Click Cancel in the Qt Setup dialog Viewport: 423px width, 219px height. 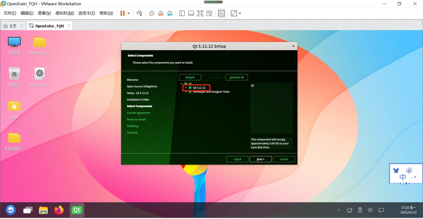(284, 159)
